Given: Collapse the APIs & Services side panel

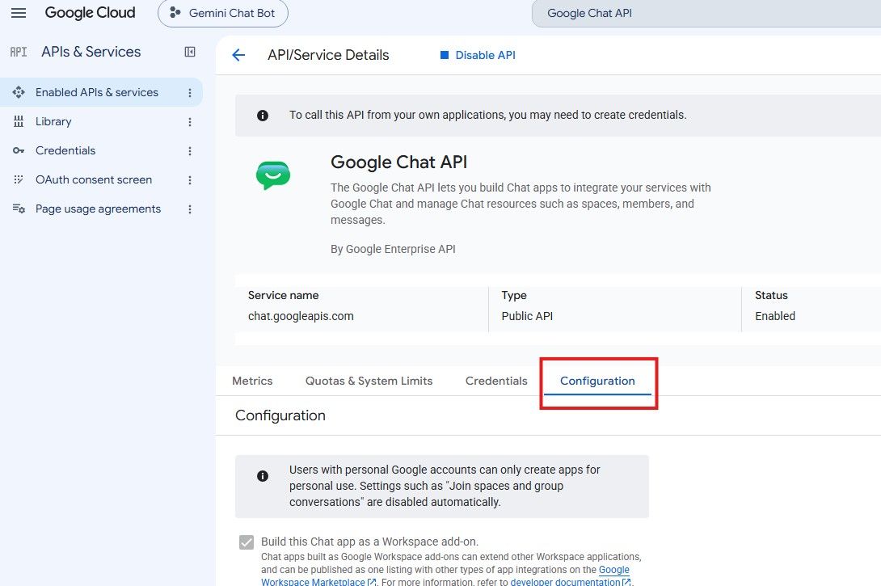Looking at the screenshot, I should 190,52.
